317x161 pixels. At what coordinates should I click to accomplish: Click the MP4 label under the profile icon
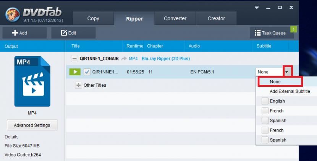(x=32, y=113)
